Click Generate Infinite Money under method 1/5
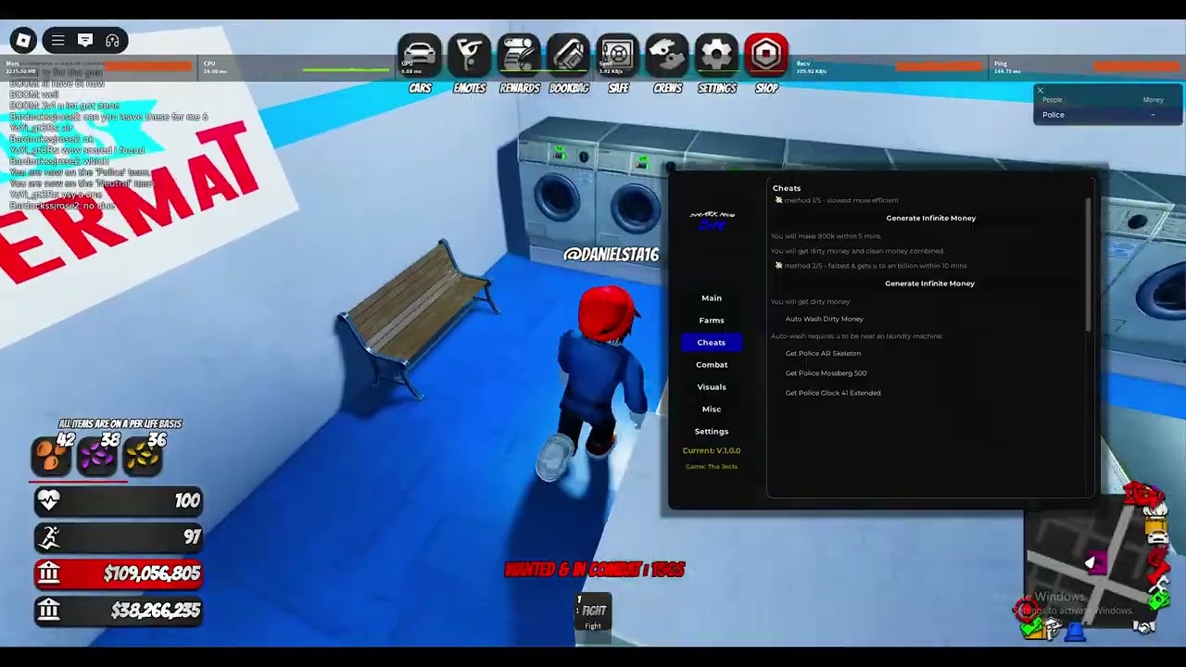Image resolution: width=1186 pixels, height=667 pixels. click(x=930, y=218)
